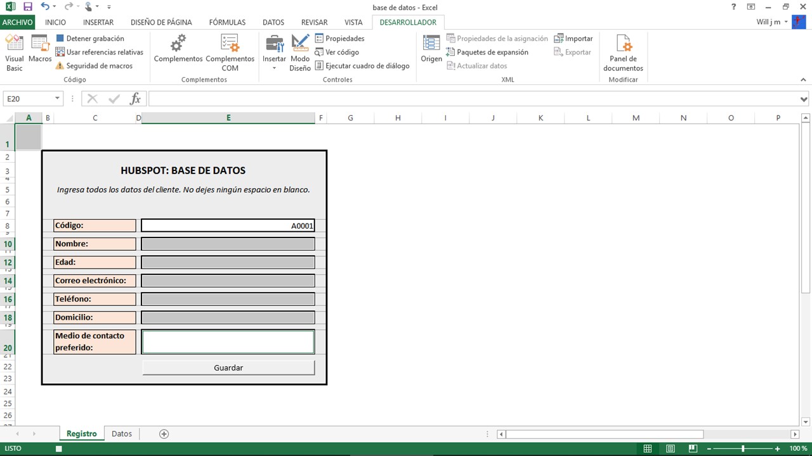Open the Name Box dropdown arrow
Viewport: 812px width, 456px height.
tap(58, 99)
